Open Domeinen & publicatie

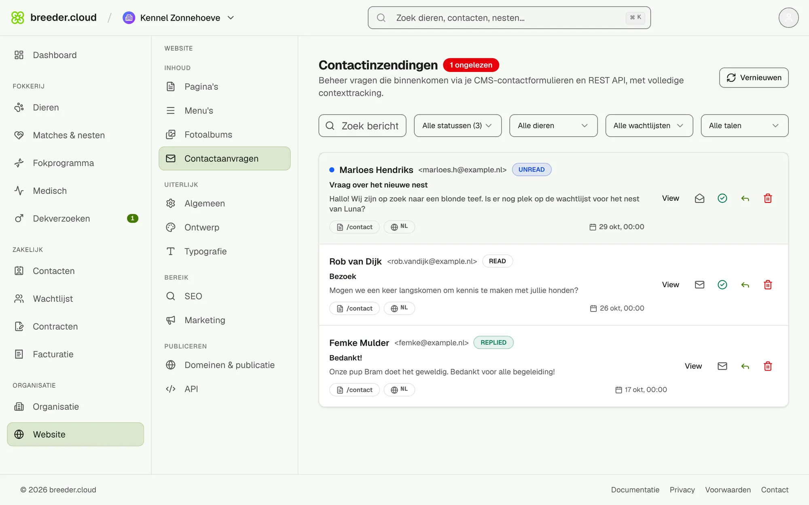(224, 365)
